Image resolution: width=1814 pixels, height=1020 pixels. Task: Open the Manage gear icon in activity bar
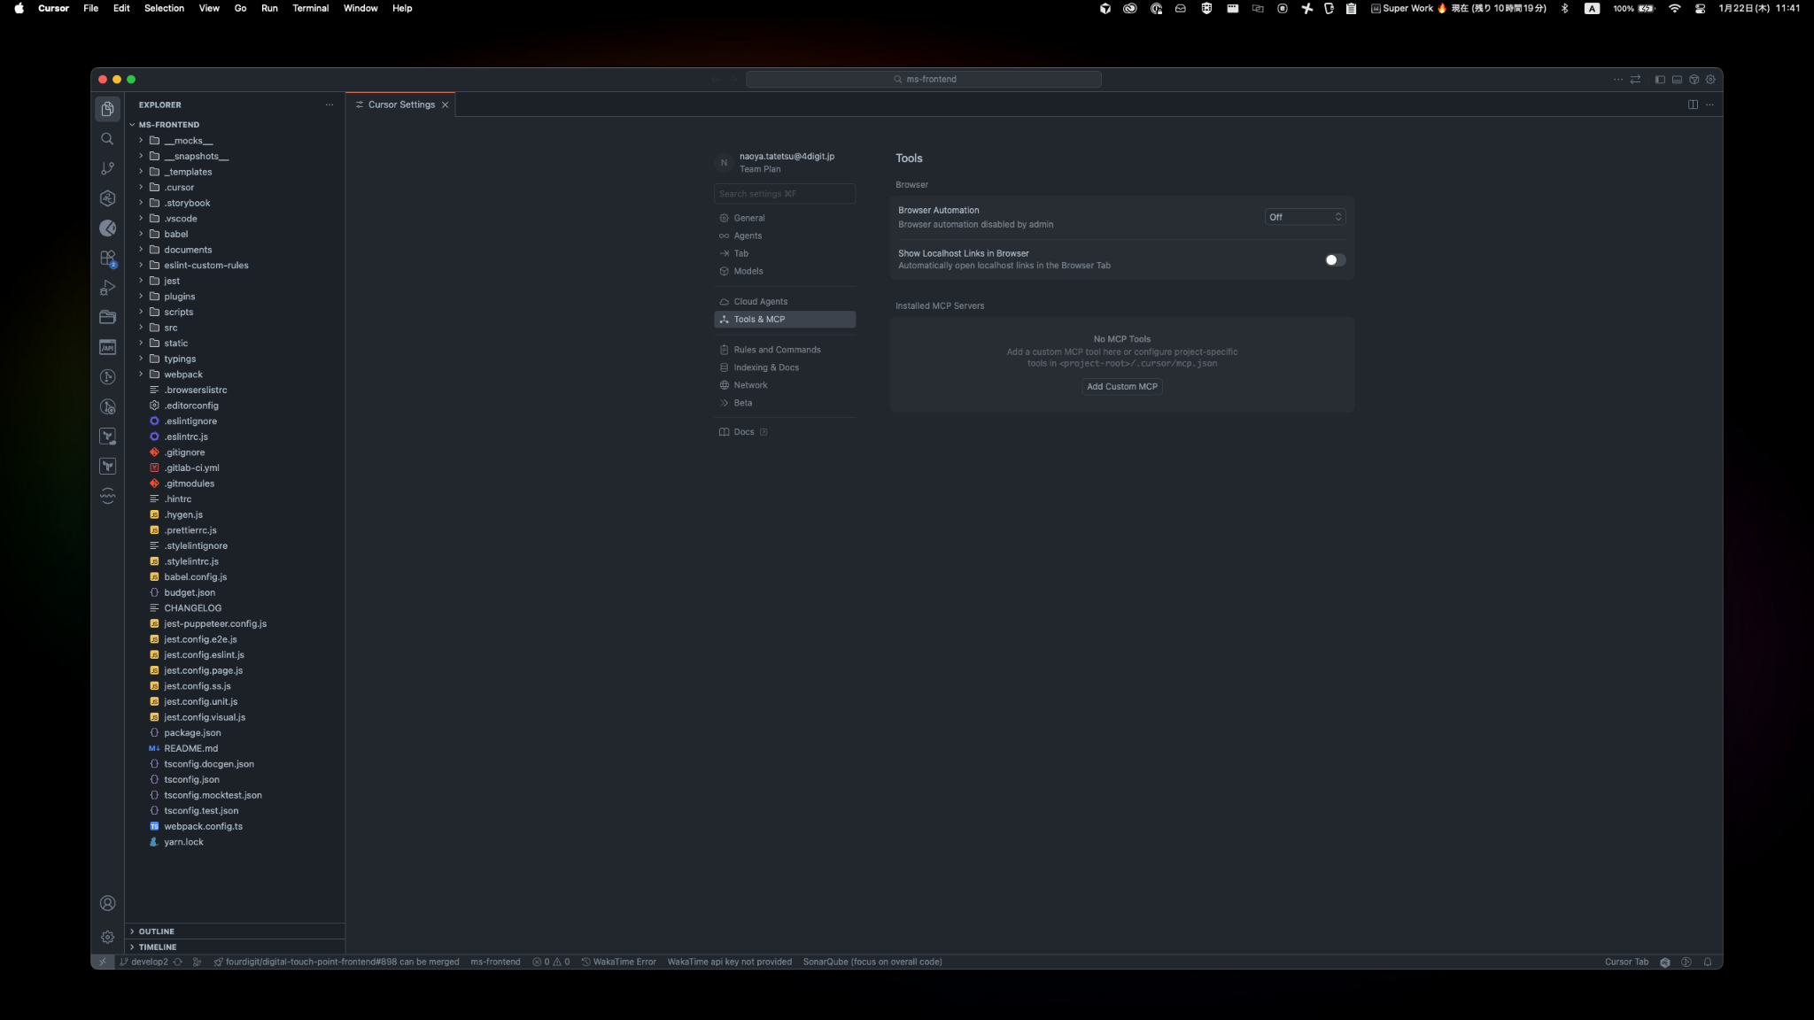tap(107, 937)
